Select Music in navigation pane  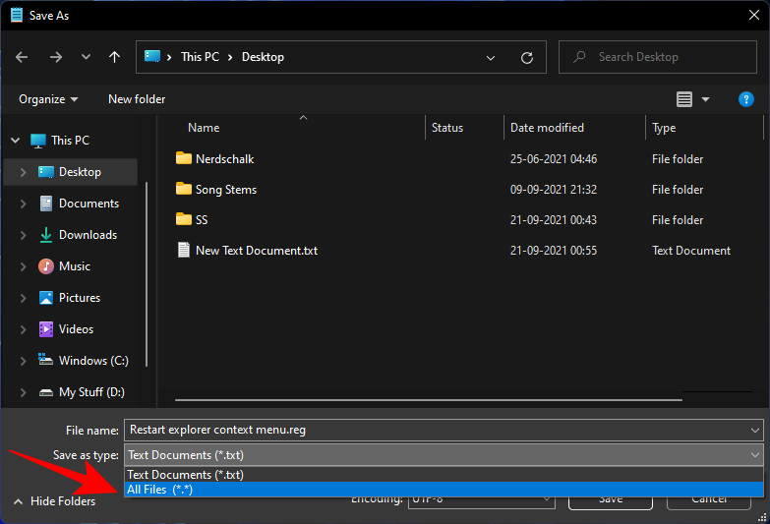point(74,266)
